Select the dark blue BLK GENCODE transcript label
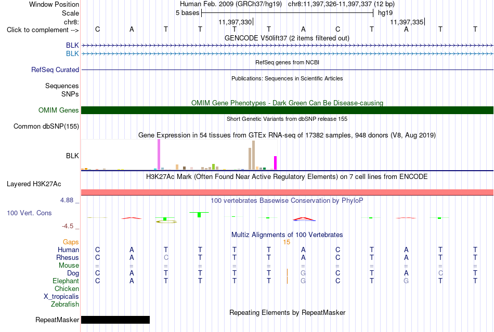This screenshot has width=494, height=332. [x=72, y=46]
